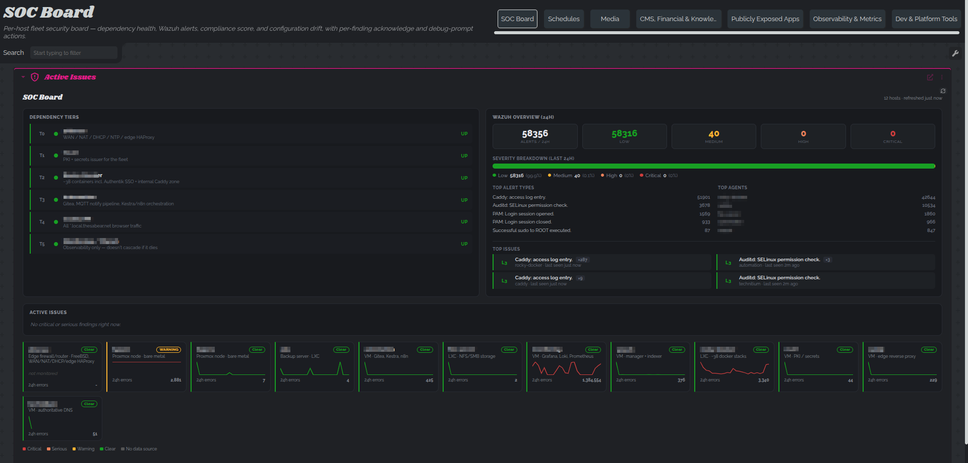This screenshot has width=968, height=463.
Task: Select the 40 Medium alerts stat card
Action: click(714, 136)
